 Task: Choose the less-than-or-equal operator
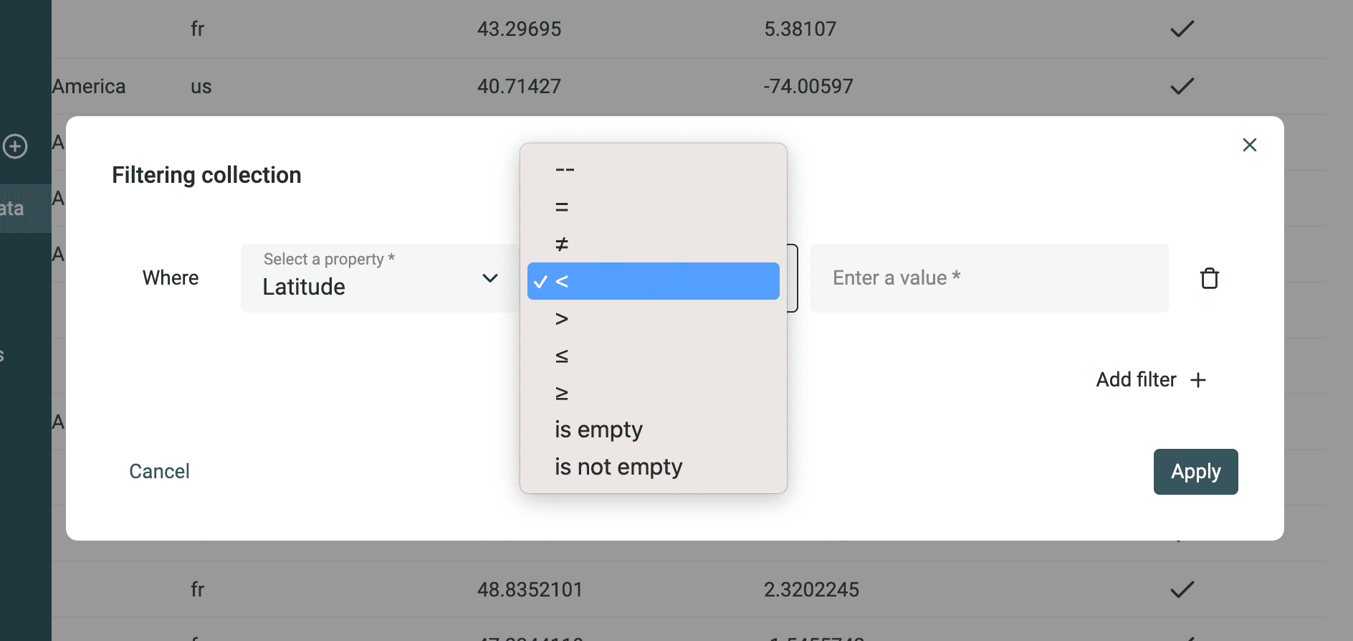point(564,356)
